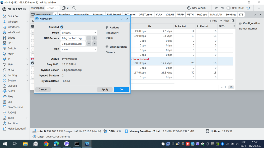Open the hamburger menu icon

259,8
